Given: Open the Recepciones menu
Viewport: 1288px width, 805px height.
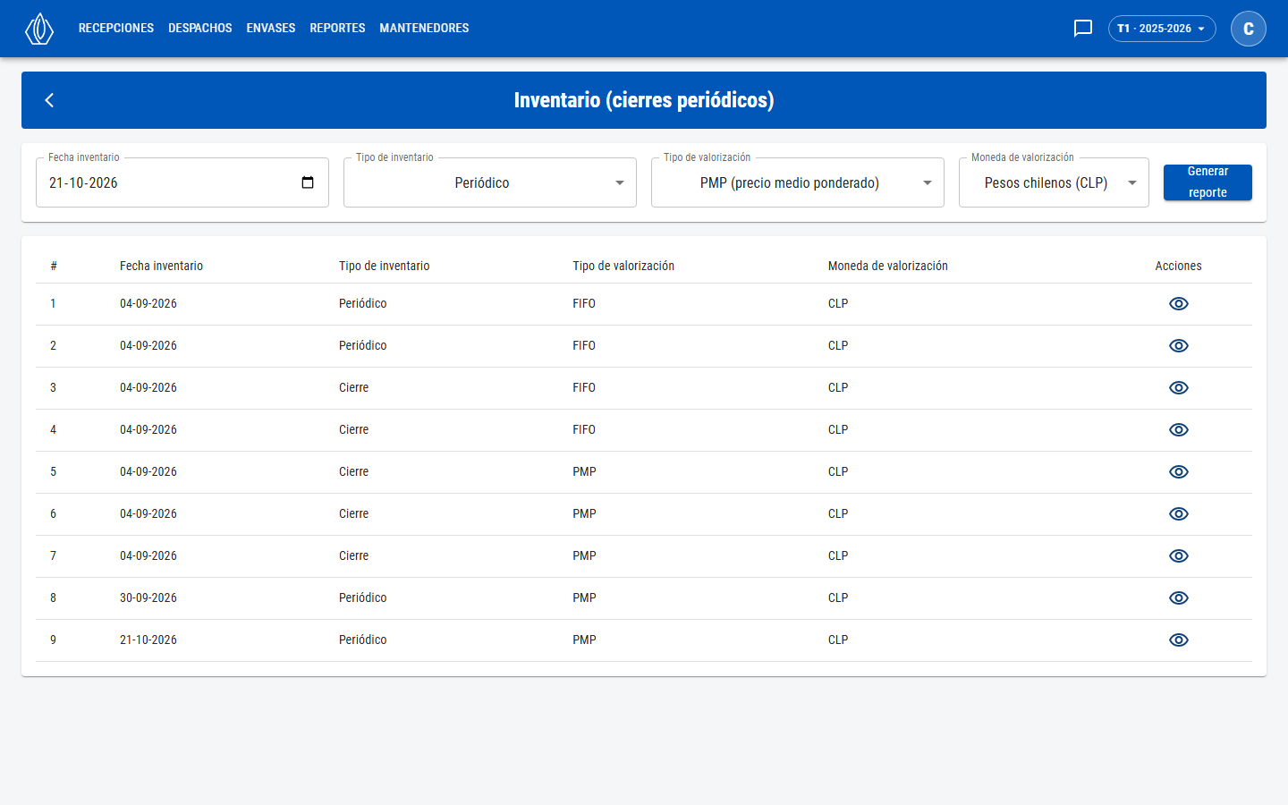Looking at the screenshot, I should point(116,29).
